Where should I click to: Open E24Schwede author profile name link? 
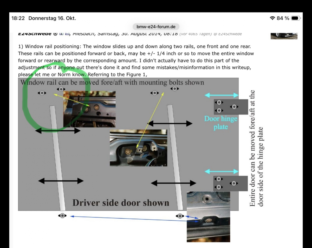[x=34, y=34]
